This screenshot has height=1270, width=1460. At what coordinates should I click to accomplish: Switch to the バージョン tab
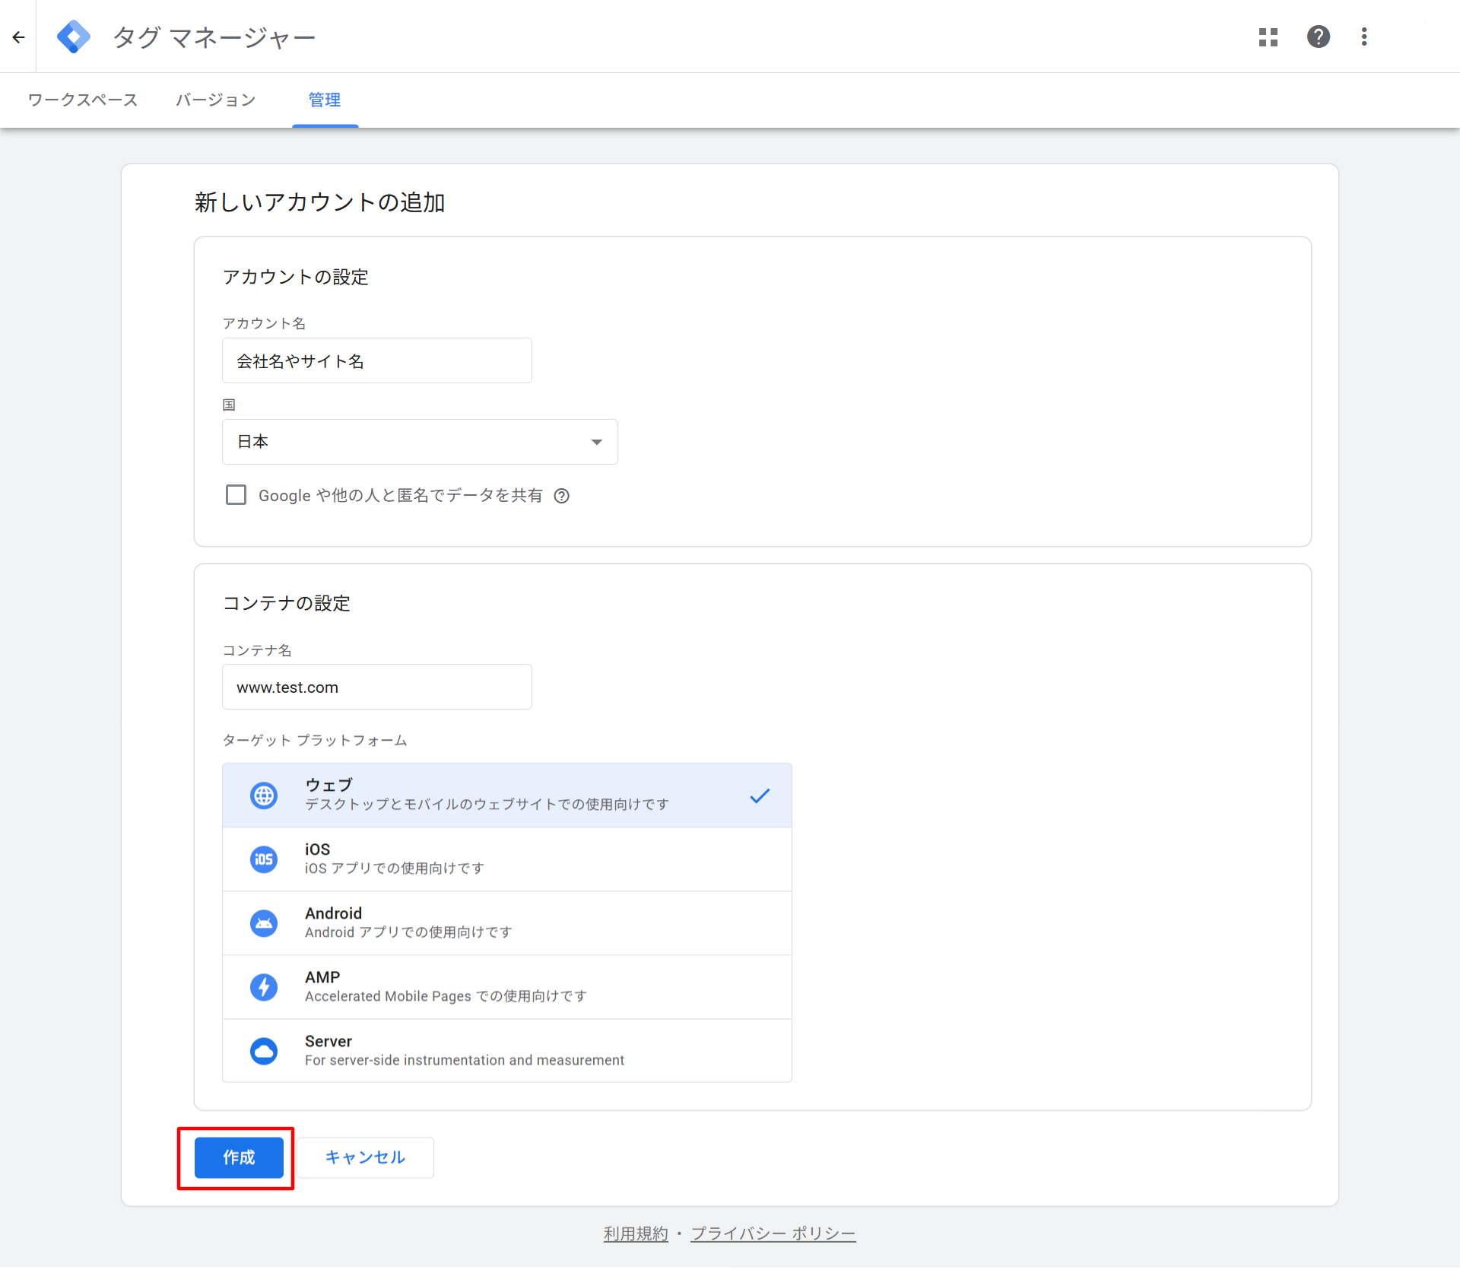point(216,100)
